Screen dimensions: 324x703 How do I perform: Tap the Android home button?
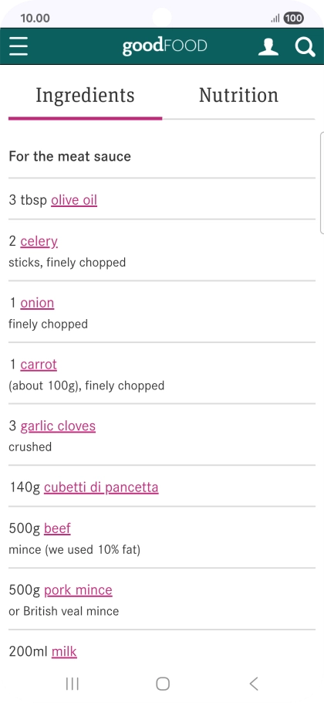[x=163, y=684]
